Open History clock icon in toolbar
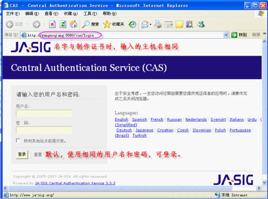Viewport: 268px width, 199px height. pos(132,24)
